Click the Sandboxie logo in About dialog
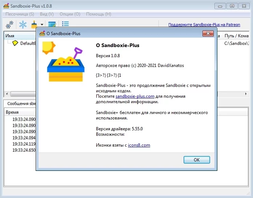This screenshot has width=253, height=198. coord(64,62)
